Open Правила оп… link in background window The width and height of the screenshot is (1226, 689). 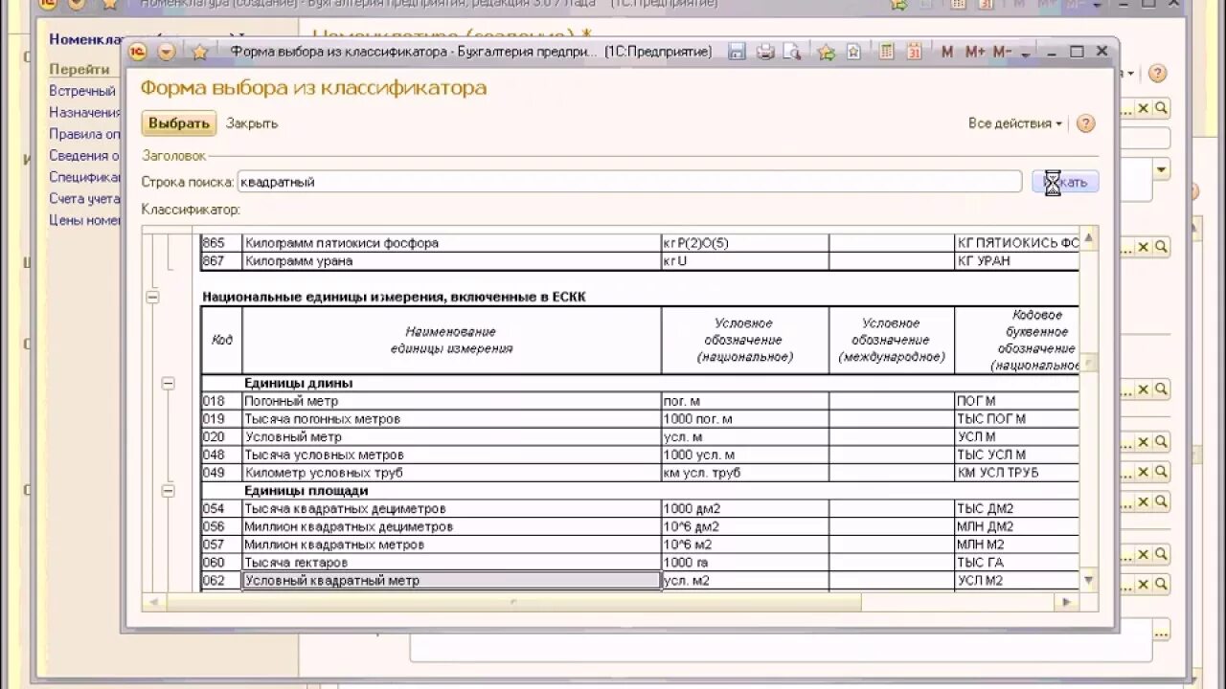tap(85, 134)
